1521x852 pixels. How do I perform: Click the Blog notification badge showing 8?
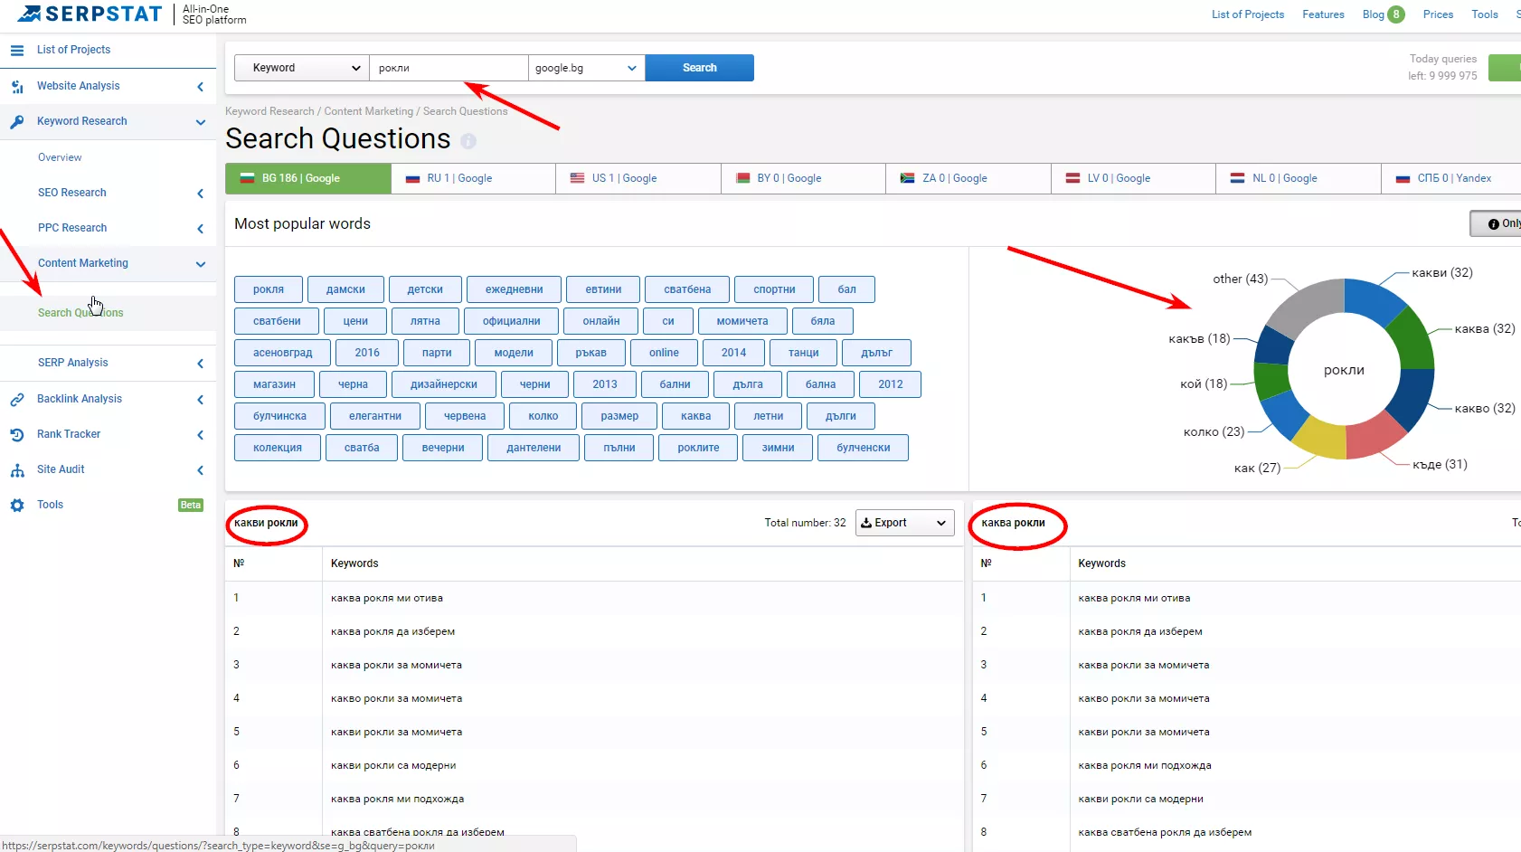pyautogui.click(x=1396, y=14)
